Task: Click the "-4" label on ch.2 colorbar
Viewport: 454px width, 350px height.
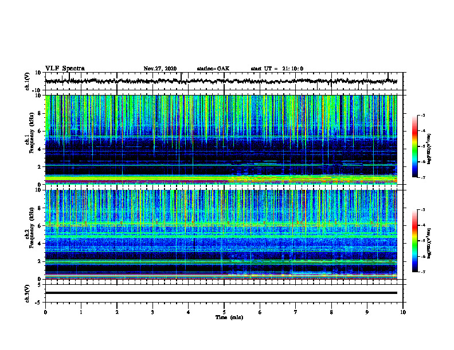Action: click(422, 225)
